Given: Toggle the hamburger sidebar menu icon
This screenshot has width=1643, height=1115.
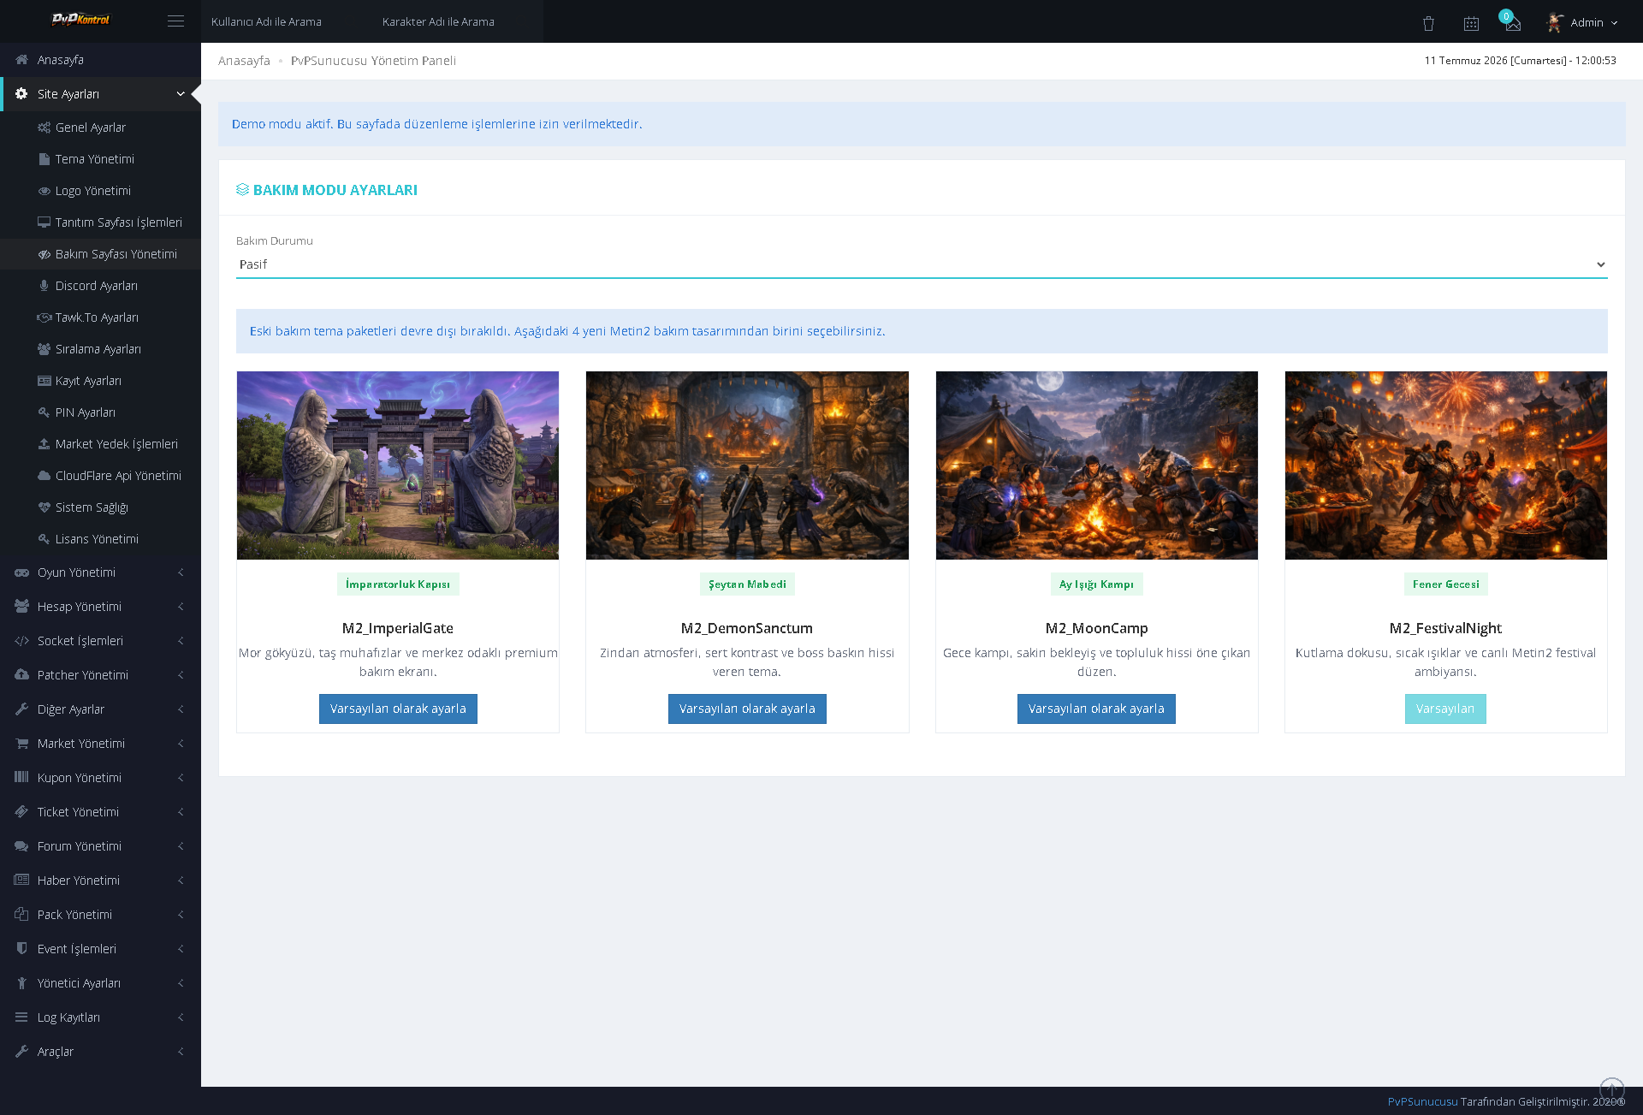Looking at the screenshot, I should pos(175,21).
